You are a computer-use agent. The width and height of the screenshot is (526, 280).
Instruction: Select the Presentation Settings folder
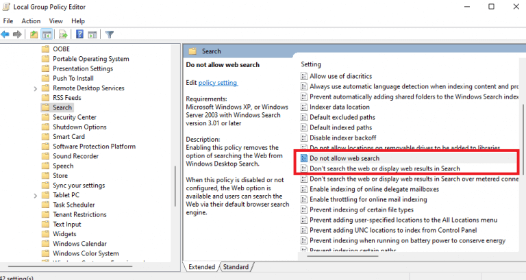(83, 68)
